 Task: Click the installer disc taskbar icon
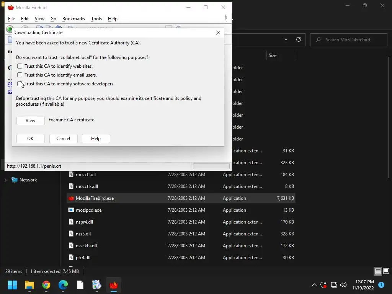(x=97, y=285)
